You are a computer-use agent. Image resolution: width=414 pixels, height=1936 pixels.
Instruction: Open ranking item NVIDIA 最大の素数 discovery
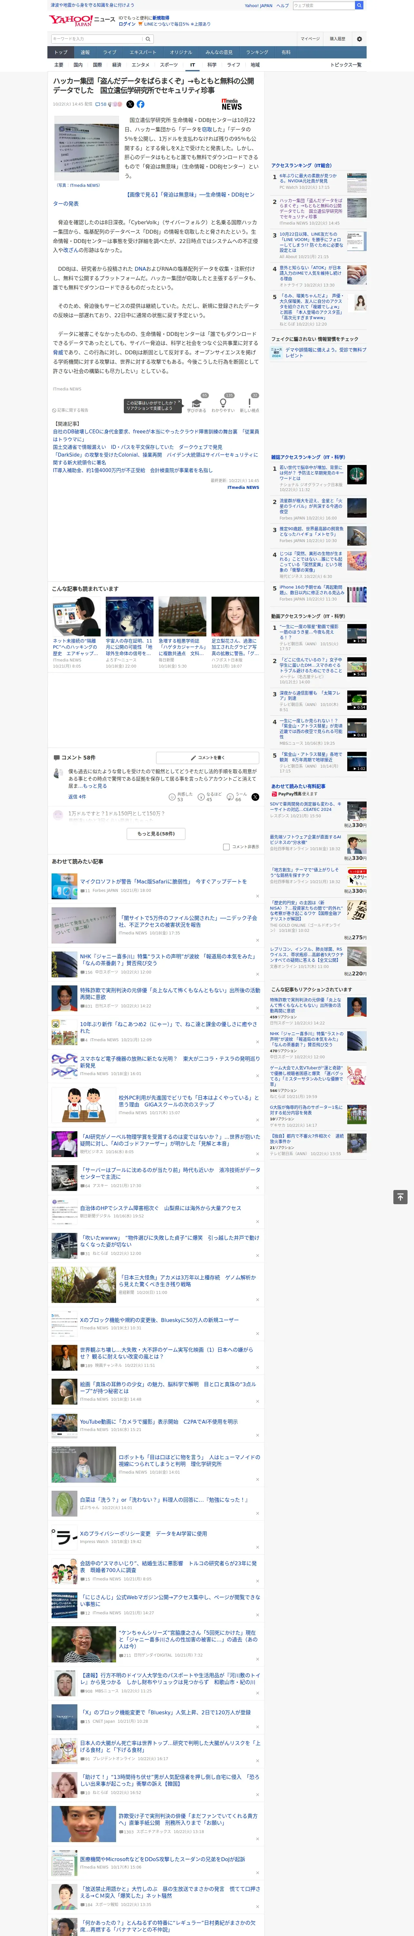click(308, 178)
